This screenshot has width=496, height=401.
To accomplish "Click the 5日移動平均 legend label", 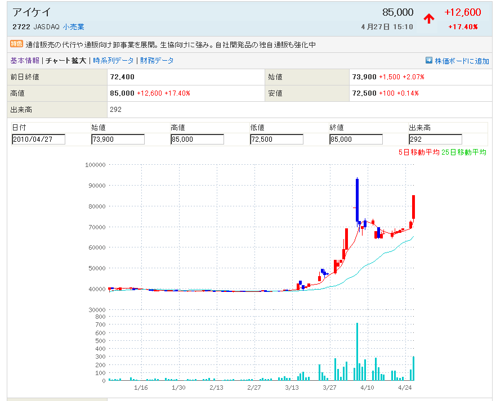I will [x=419, y=152].
